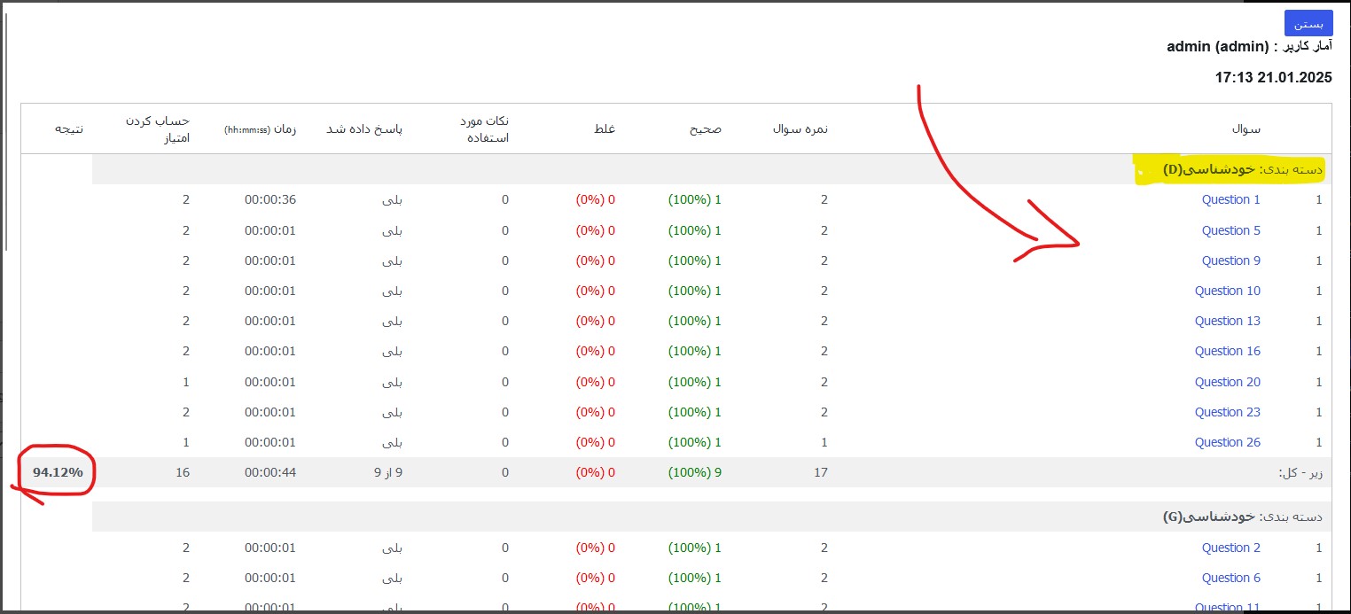Open the Question 6 link
The height and width of the screenshot is (614, 1351).
1230,578
